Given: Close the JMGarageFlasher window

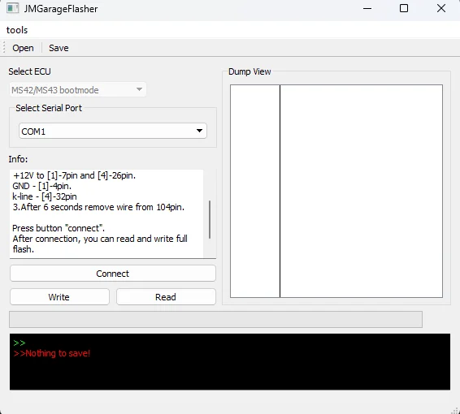Looking at the screenshot, I should click(441, 8).
